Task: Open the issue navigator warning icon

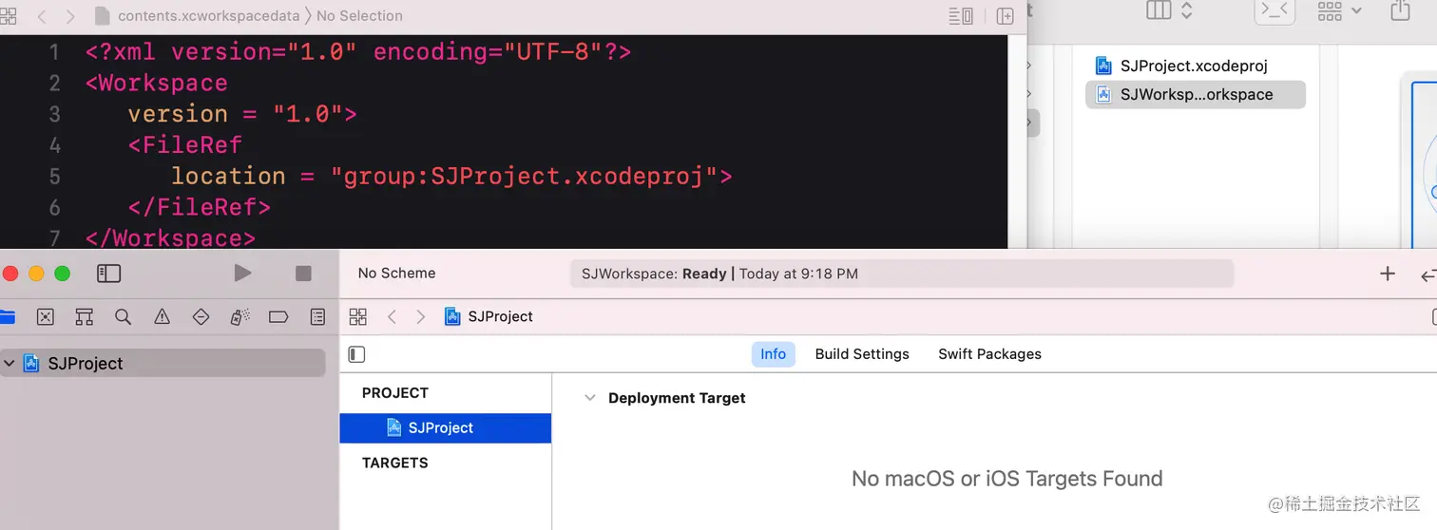Action: (162, 317)
